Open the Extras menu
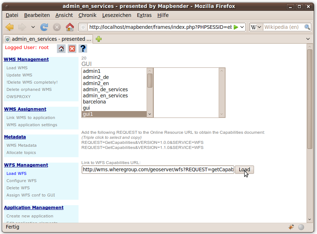 144,15
